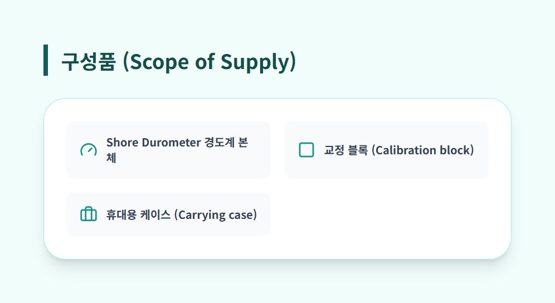Click the wrapped character 체 on second line

click(111, 158)
